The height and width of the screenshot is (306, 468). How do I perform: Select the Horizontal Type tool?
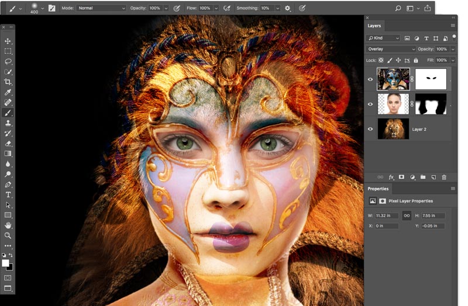tap(8, 194)
